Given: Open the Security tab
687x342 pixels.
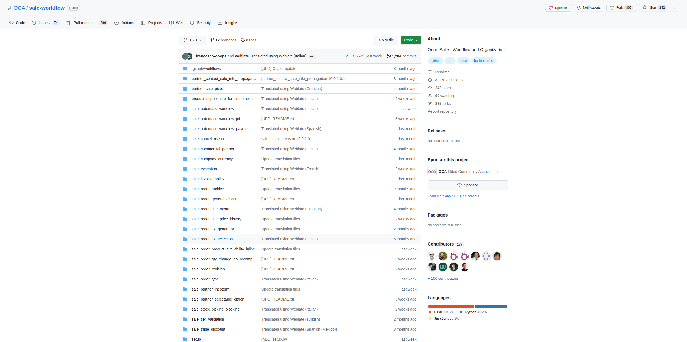Looking at the screenshot, I should point(200,23).
